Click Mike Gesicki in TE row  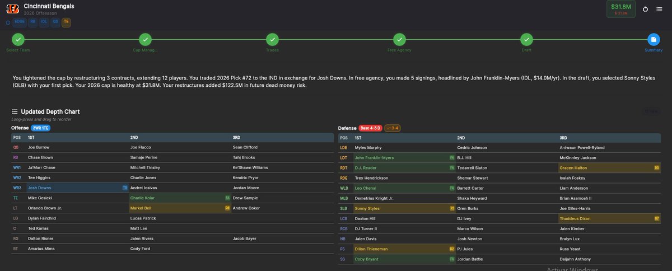point(40,198)
